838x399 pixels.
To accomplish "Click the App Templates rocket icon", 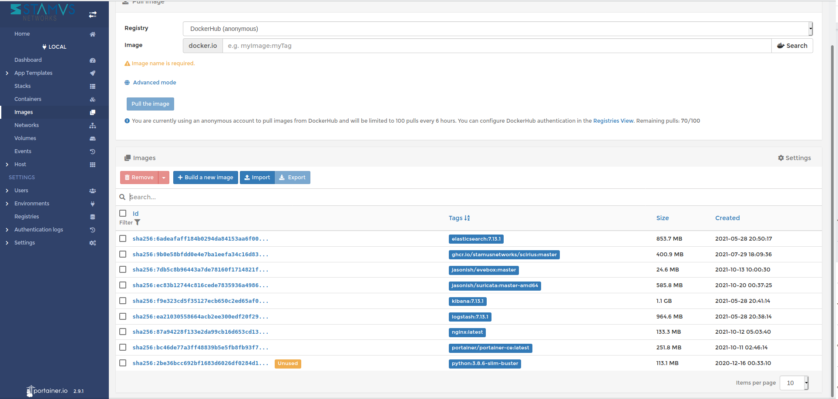I will 93,73.
